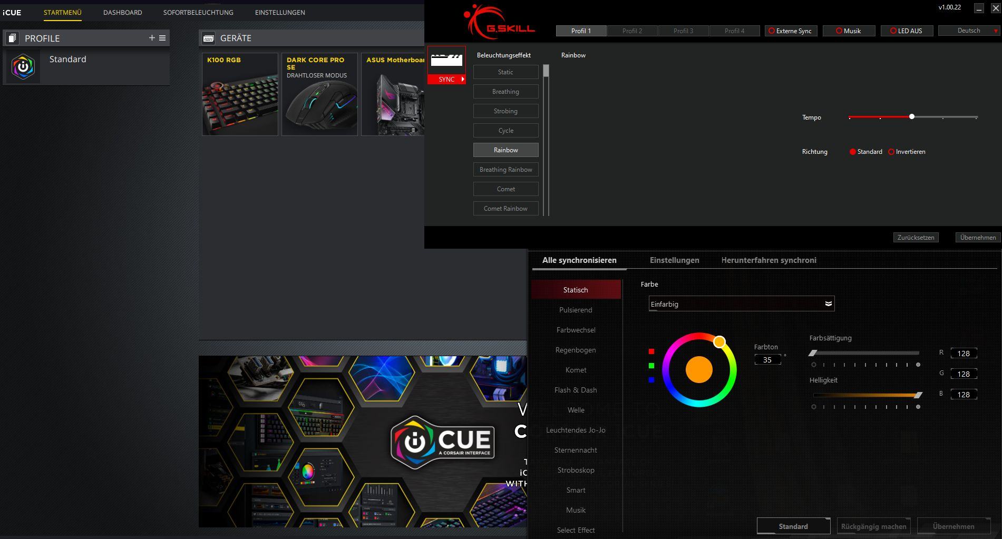Select the ASUS Motherboard device
Viewport: 1002px width, 539px height.
(x=393, y=94)
